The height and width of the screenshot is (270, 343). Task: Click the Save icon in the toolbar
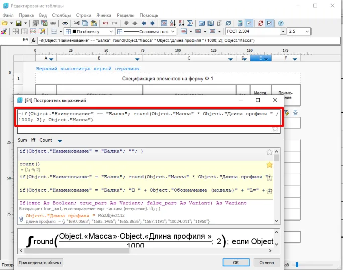coord(18,23)
